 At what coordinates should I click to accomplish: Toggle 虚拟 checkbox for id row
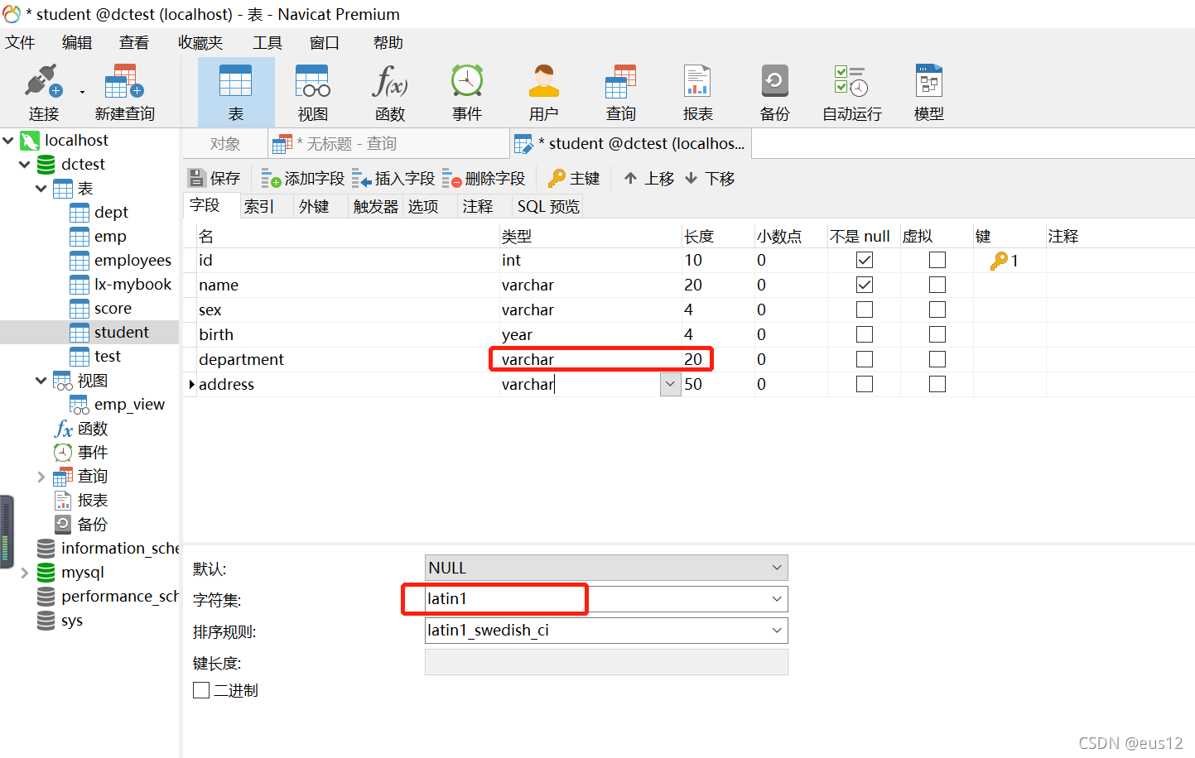click(937, 260)
